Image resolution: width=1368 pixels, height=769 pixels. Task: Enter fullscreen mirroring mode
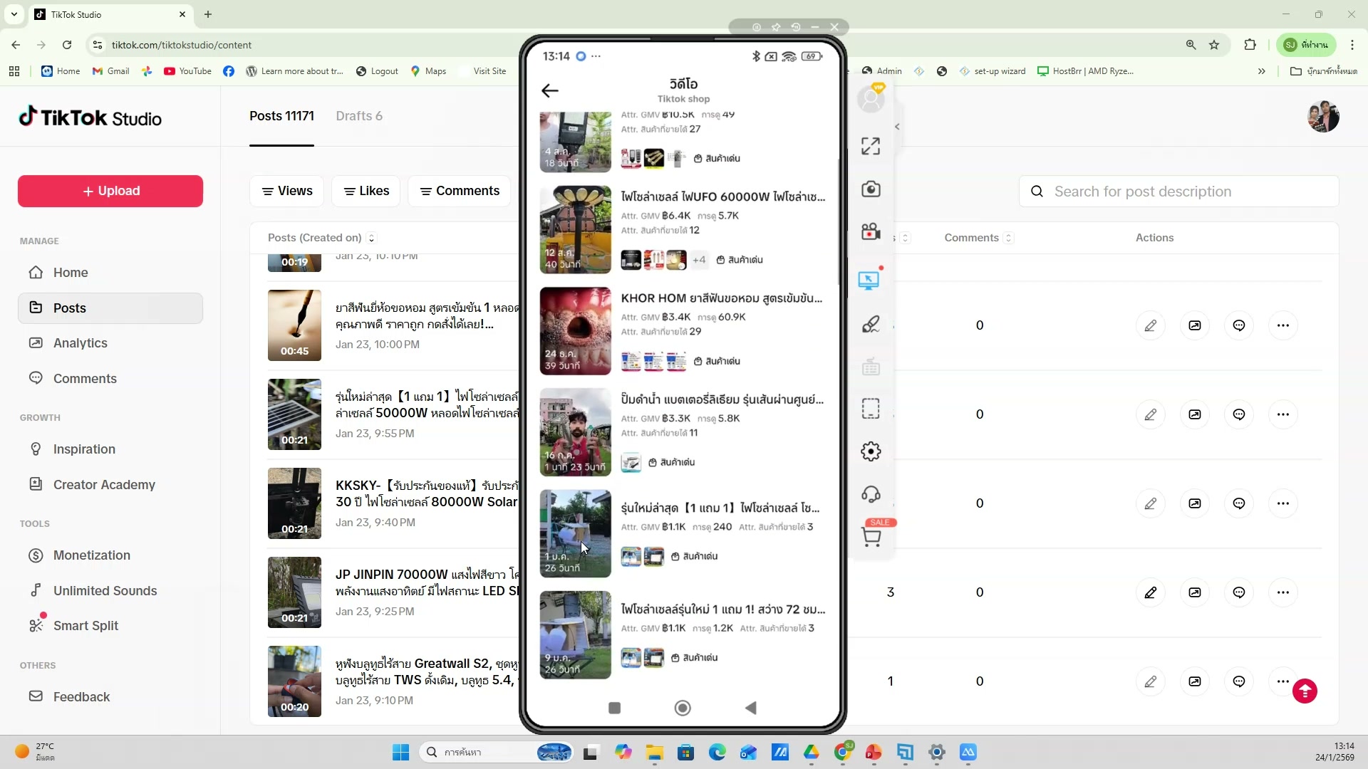(871, 145)
